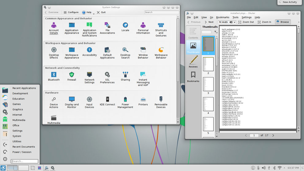
Task: Click System Settings vertical scrollbar
Action: (178, 50)
